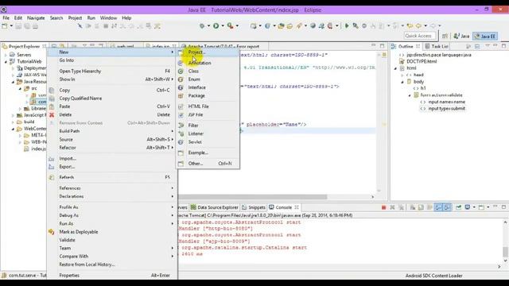Click the Pin Console icon
The image size is (509, 286).
(x=458, y=207)
